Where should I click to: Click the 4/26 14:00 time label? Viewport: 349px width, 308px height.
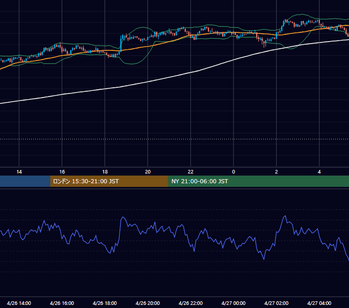[x=19, y=303]
